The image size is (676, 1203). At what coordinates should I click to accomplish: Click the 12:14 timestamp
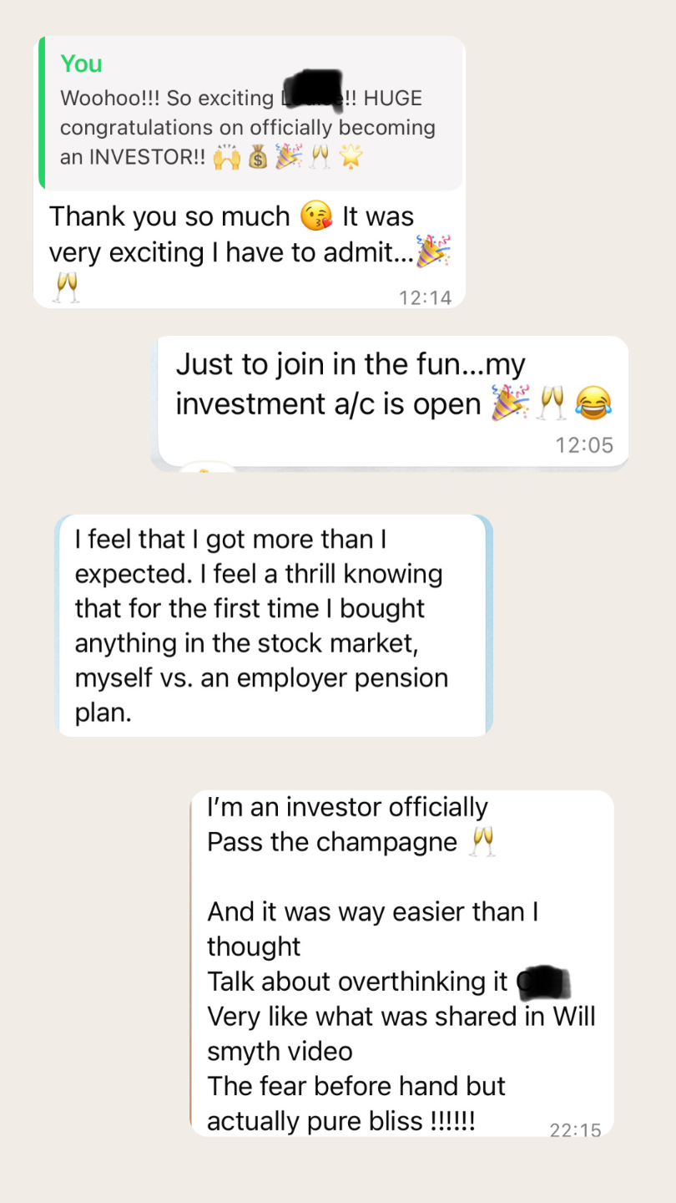(x=426, y=297)
